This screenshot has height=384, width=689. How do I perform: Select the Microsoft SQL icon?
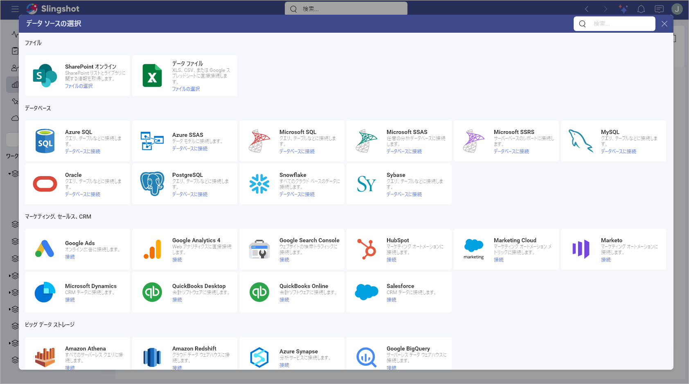[x=259, y=141]
